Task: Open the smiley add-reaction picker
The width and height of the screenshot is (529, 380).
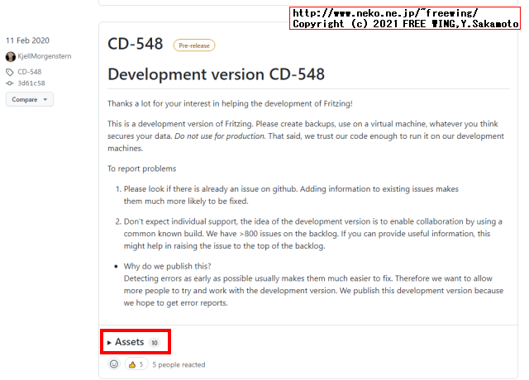Action: 114,364
